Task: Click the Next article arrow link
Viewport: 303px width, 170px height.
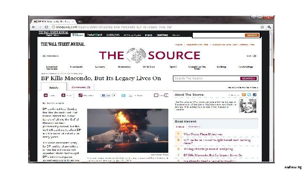Action: (252, 56)
